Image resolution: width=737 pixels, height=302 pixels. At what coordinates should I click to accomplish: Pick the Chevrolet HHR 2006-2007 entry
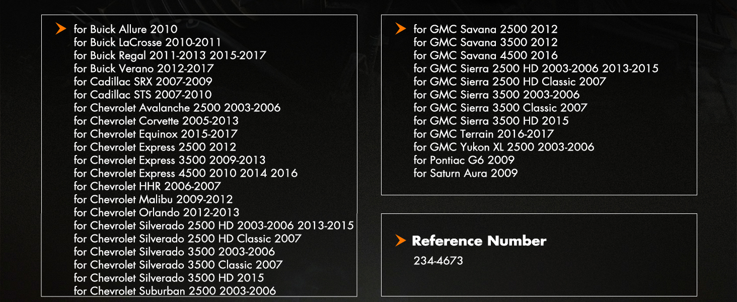coord(147,186)
